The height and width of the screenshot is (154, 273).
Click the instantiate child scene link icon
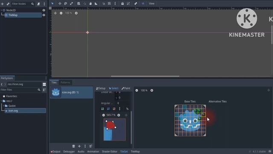click(8, 4)
